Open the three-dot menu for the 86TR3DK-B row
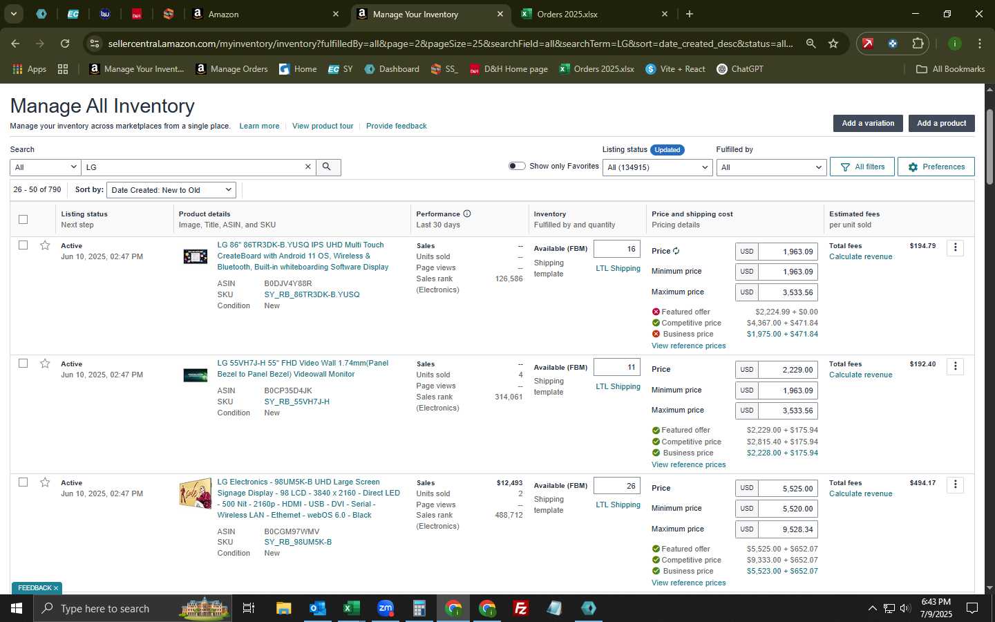Viewport: 995px width, 622px height. click(x=955, y=247)
